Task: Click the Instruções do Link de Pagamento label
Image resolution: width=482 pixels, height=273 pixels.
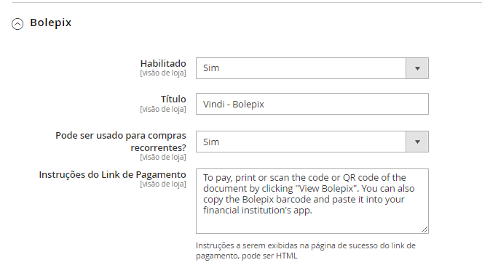Action: 113,175
